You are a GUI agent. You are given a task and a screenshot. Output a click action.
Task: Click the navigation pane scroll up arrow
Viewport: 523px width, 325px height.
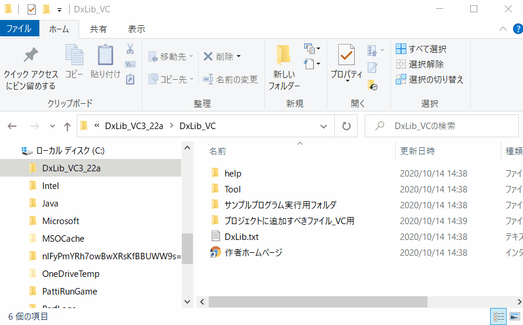pos(188,147)
